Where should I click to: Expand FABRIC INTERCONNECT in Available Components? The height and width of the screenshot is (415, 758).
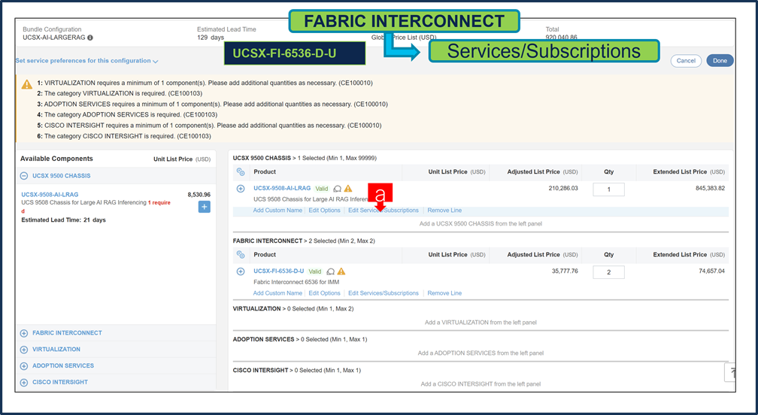[24, 333]
